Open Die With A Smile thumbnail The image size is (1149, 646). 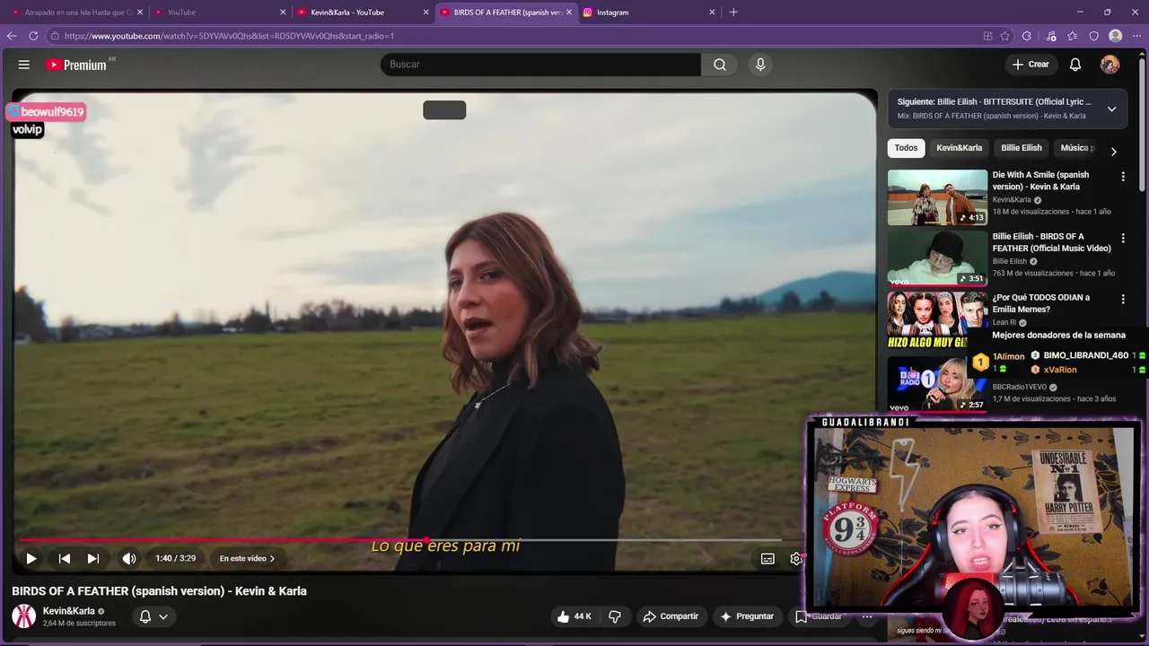pyautogui.click(x=937, y=197)
